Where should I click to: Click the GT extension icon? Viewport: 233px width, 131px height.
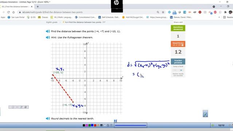click(195, 12)
